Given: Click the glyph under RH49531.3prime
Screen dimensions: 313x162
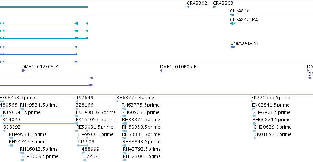Looking at the screenshot, I should pyautogui.click(x=11, y=138).
